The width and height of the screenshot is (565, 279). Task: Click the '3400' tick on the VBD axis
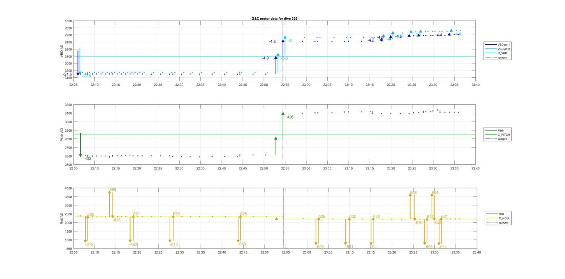click(x=69, y=78)
